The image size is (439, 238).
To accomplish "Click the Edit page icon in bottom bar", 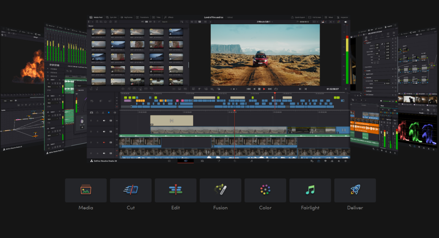I will [x=202, y=161].
